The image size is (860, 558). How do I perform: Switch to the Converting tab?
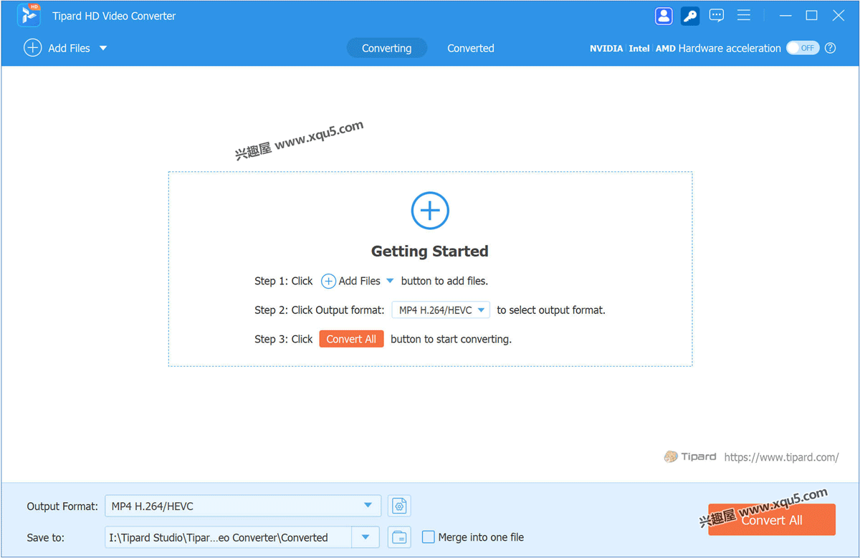(386, 48)
